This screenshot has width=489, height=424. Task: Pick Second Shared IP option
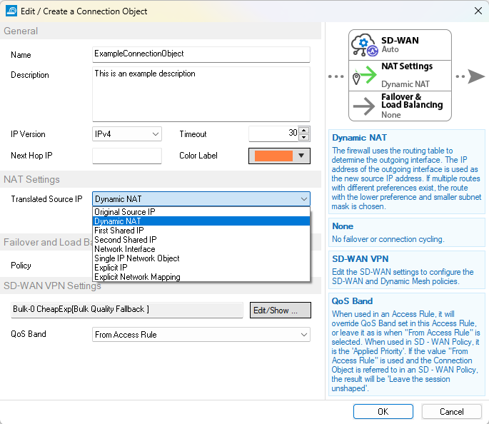tap(201, 240)
